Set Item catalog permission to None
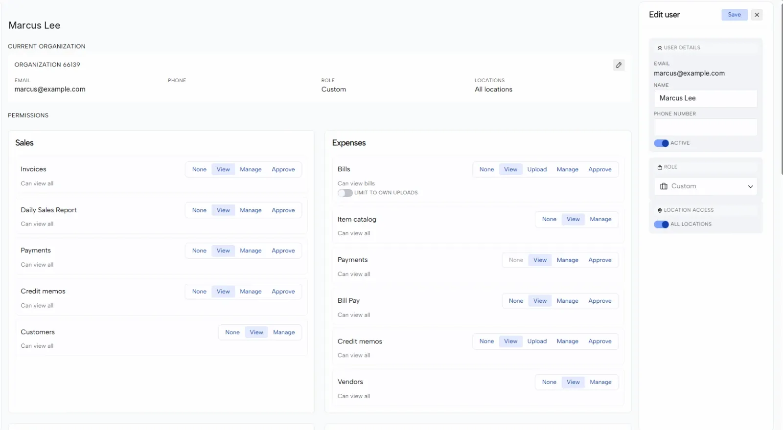The image size is (783, 430). 549,220
